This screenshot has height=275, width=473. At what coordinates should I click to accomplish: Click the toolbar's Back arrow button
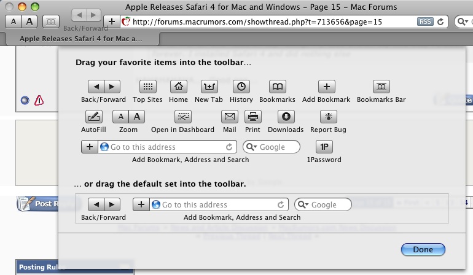click(x=79, y=15)
